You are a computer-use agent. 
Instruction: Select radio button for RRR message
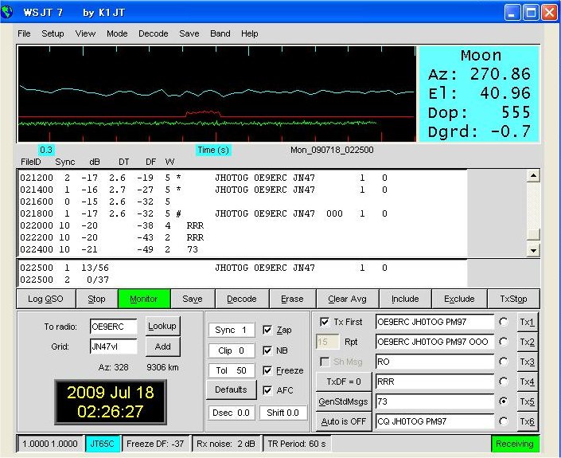coord(504,382)
